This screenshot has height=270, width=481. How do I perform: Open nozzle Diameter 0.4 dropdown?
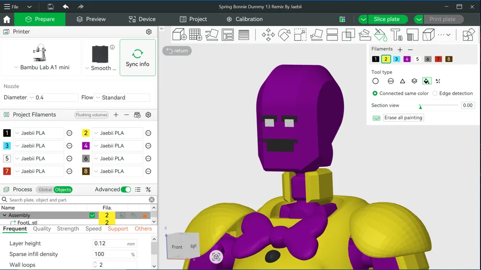point(53,98)
